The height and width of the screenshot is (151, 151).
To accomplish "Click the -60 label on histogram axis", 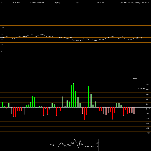I will tap(147, 124).
